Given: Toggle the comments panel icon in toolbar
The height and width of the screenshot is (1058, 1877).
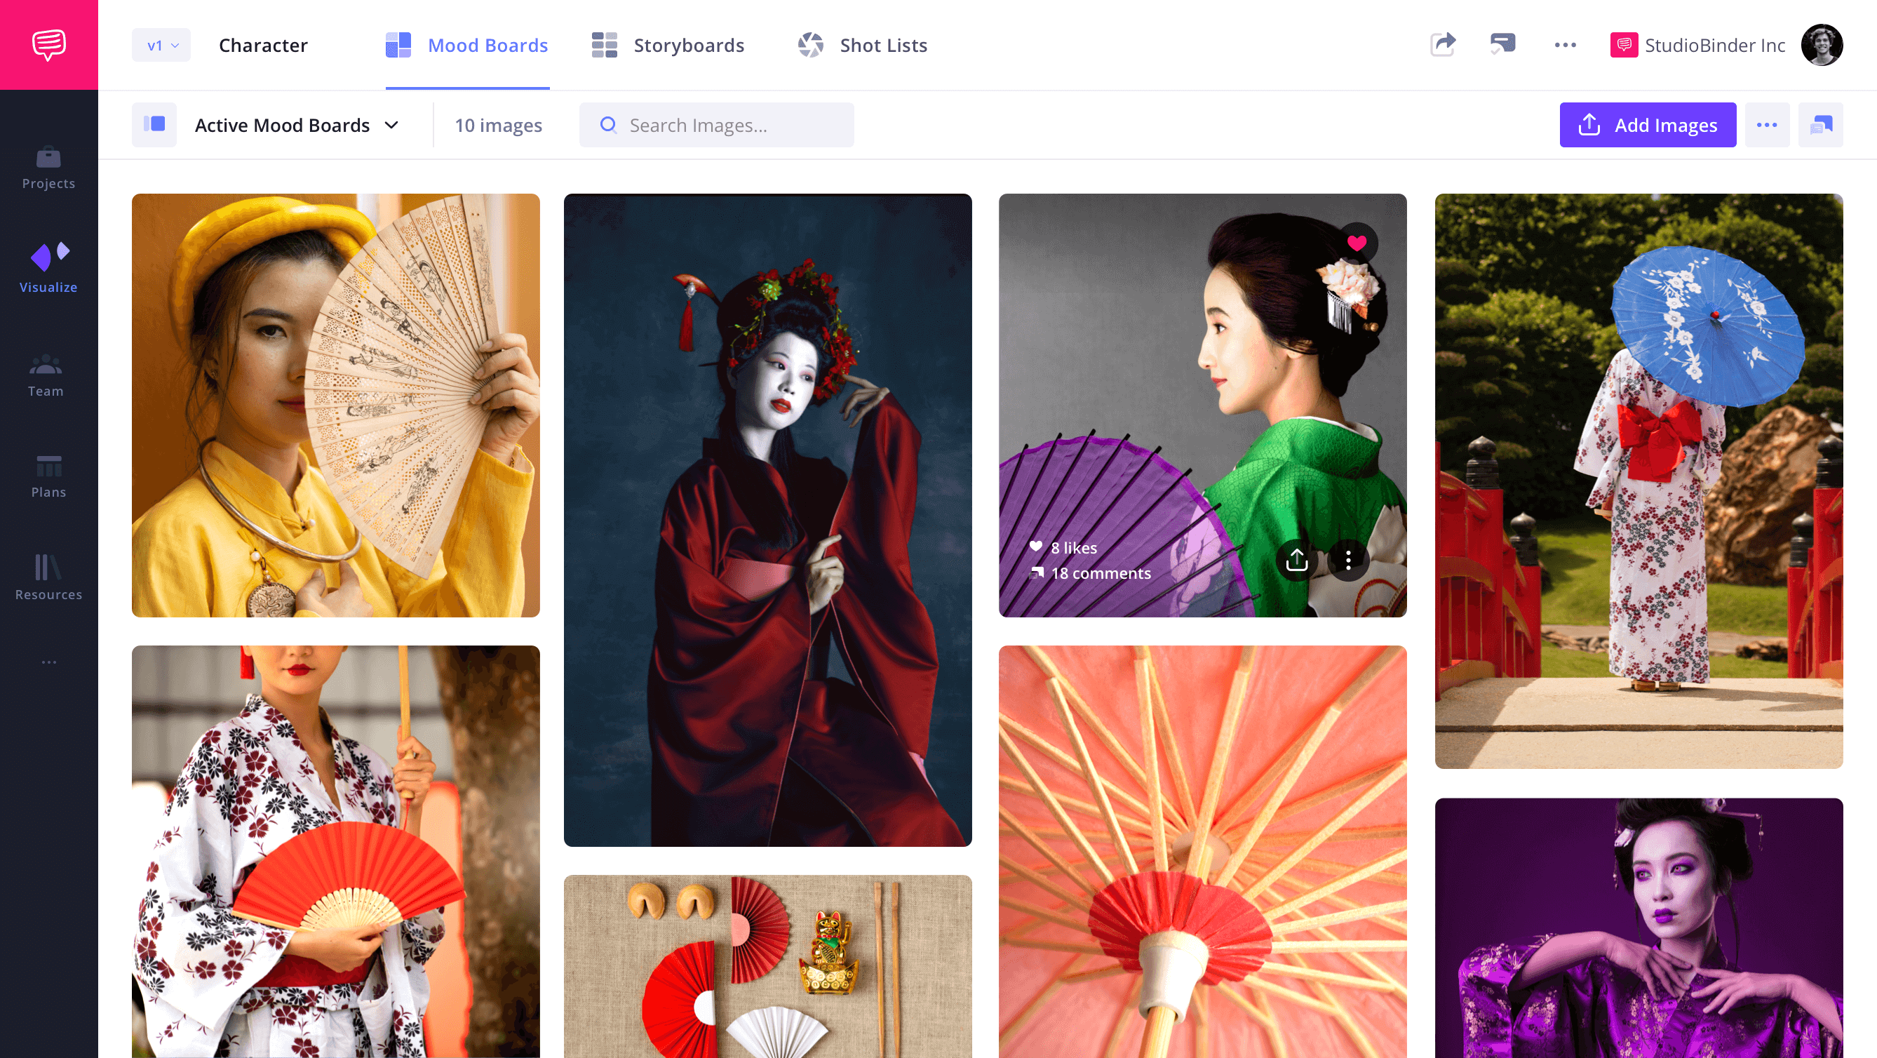Looking at the screenshot, I should pyautogui.click(x=1820, y=125).
